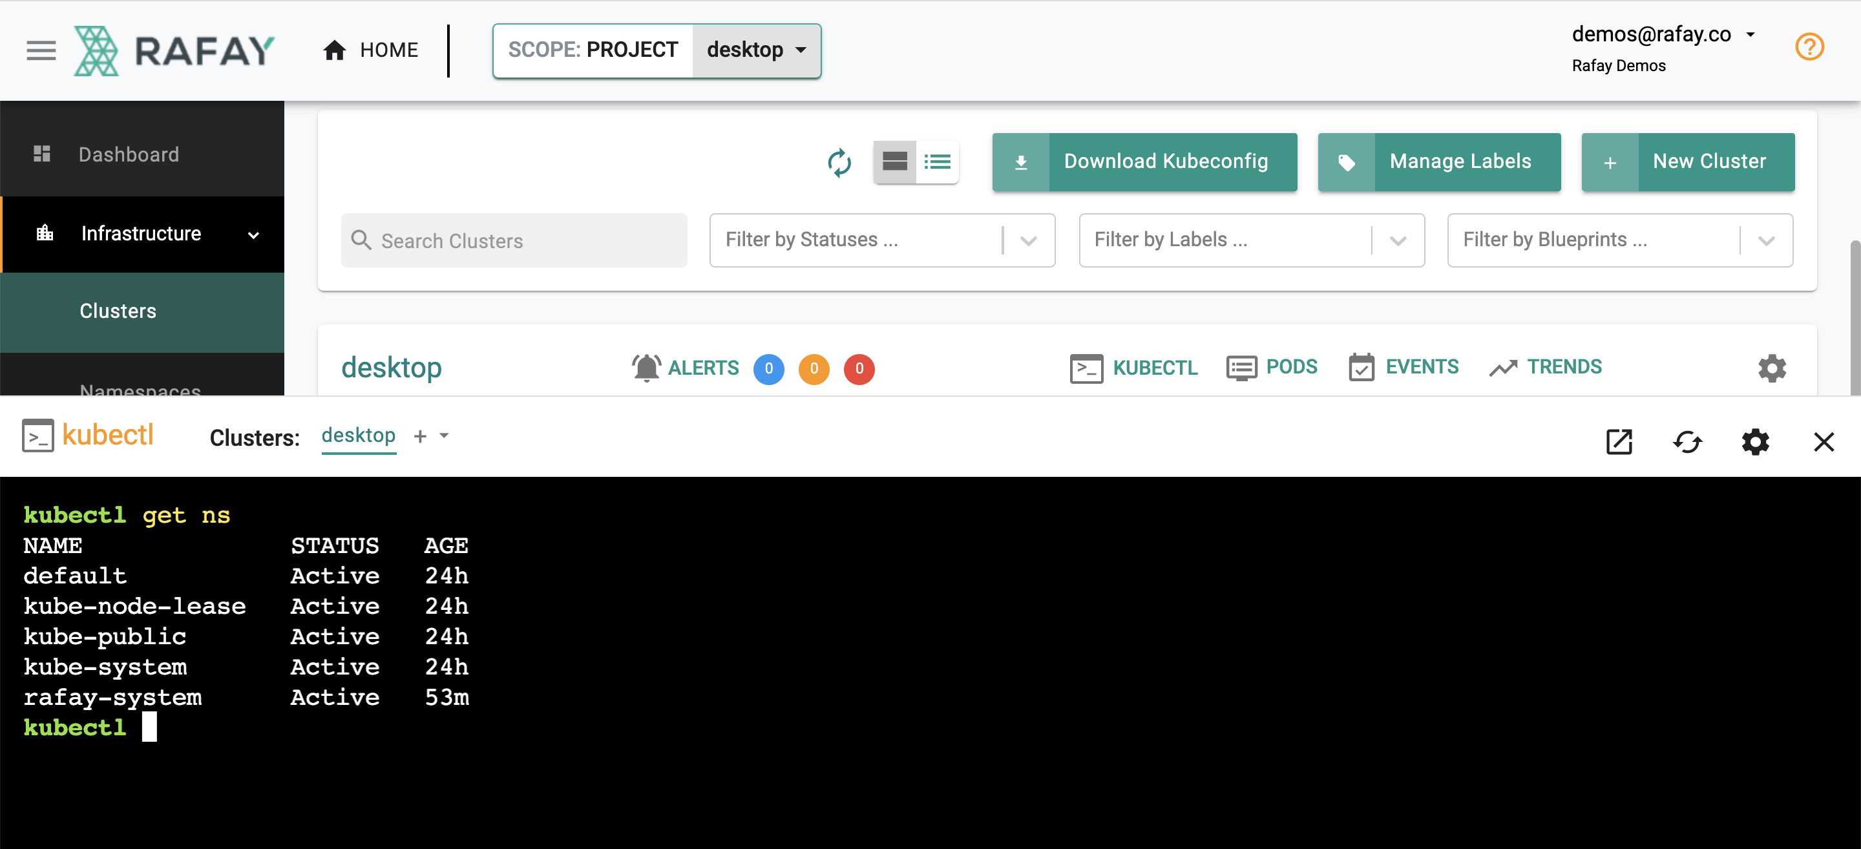Screen dimensions: 1861x849
Task: Click the Infrastructure building icon
Action: 45,233
